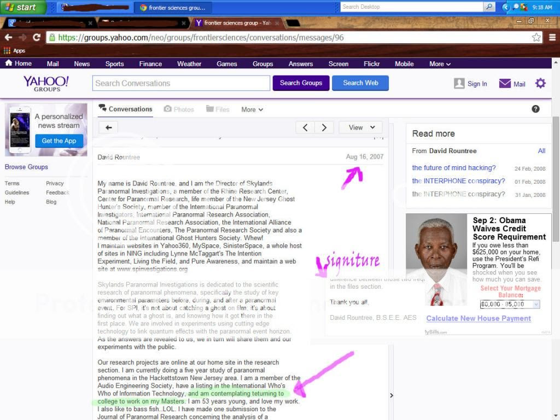Viewport: 560px width, 420px height.
Task: Open Sports in the Yahoo nav bar
Action: 115,63
